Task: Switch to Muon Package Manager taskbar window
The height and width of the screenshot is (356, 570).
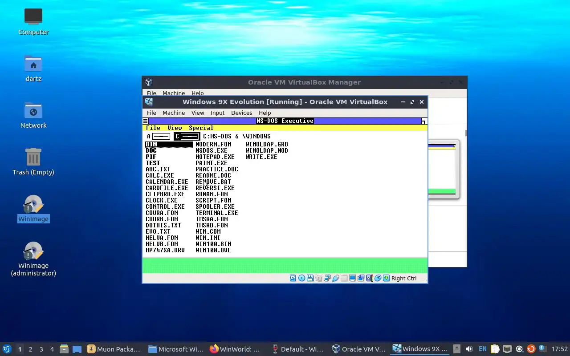Action: [x=114, y=349]
